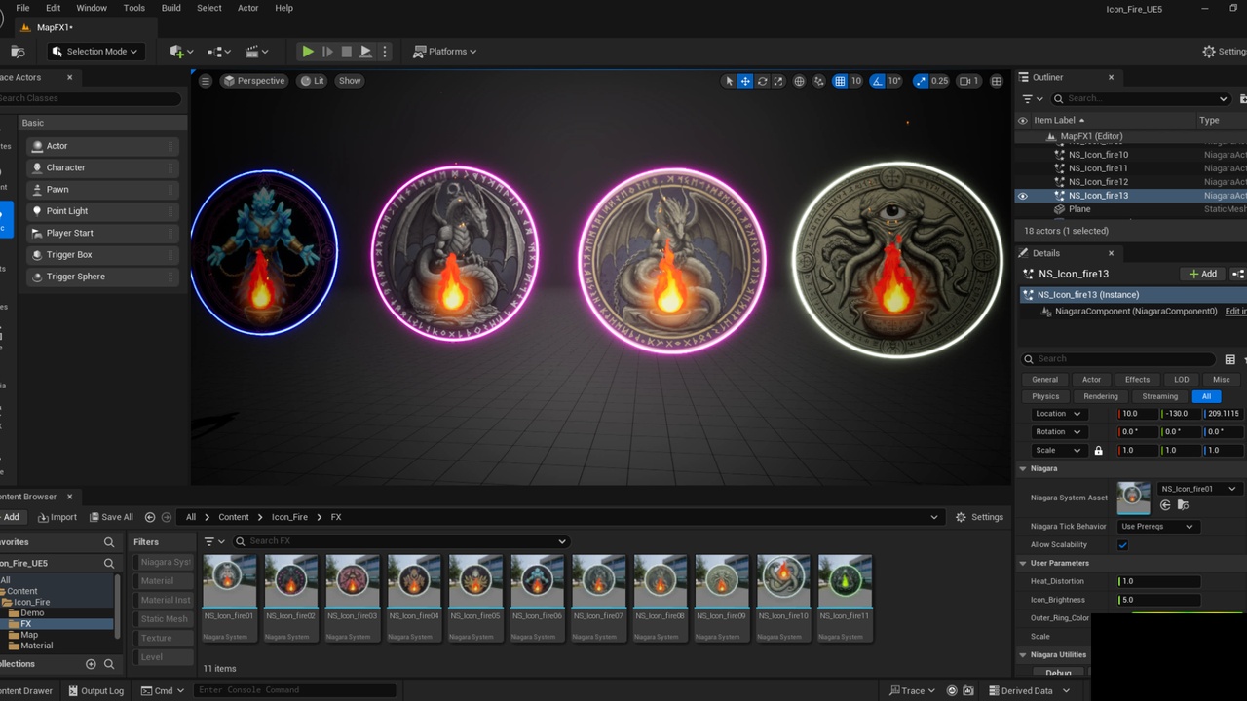
Task: Click the Outliner search field
Action: (1141, 98)
